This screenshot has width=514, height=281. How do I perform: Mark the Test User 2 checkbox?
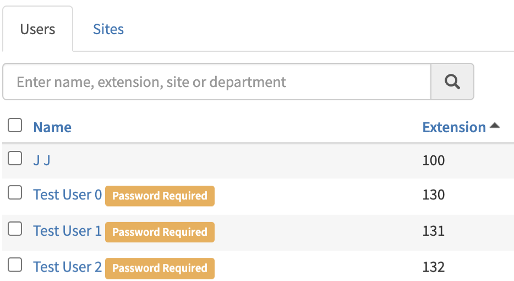click(15, 266)
